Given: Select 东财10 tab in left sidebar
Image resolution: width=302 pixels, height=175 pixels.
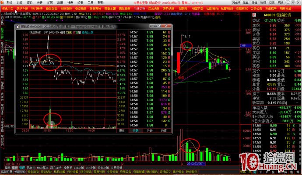Looking at the screenshot, I should pos(2,60).
